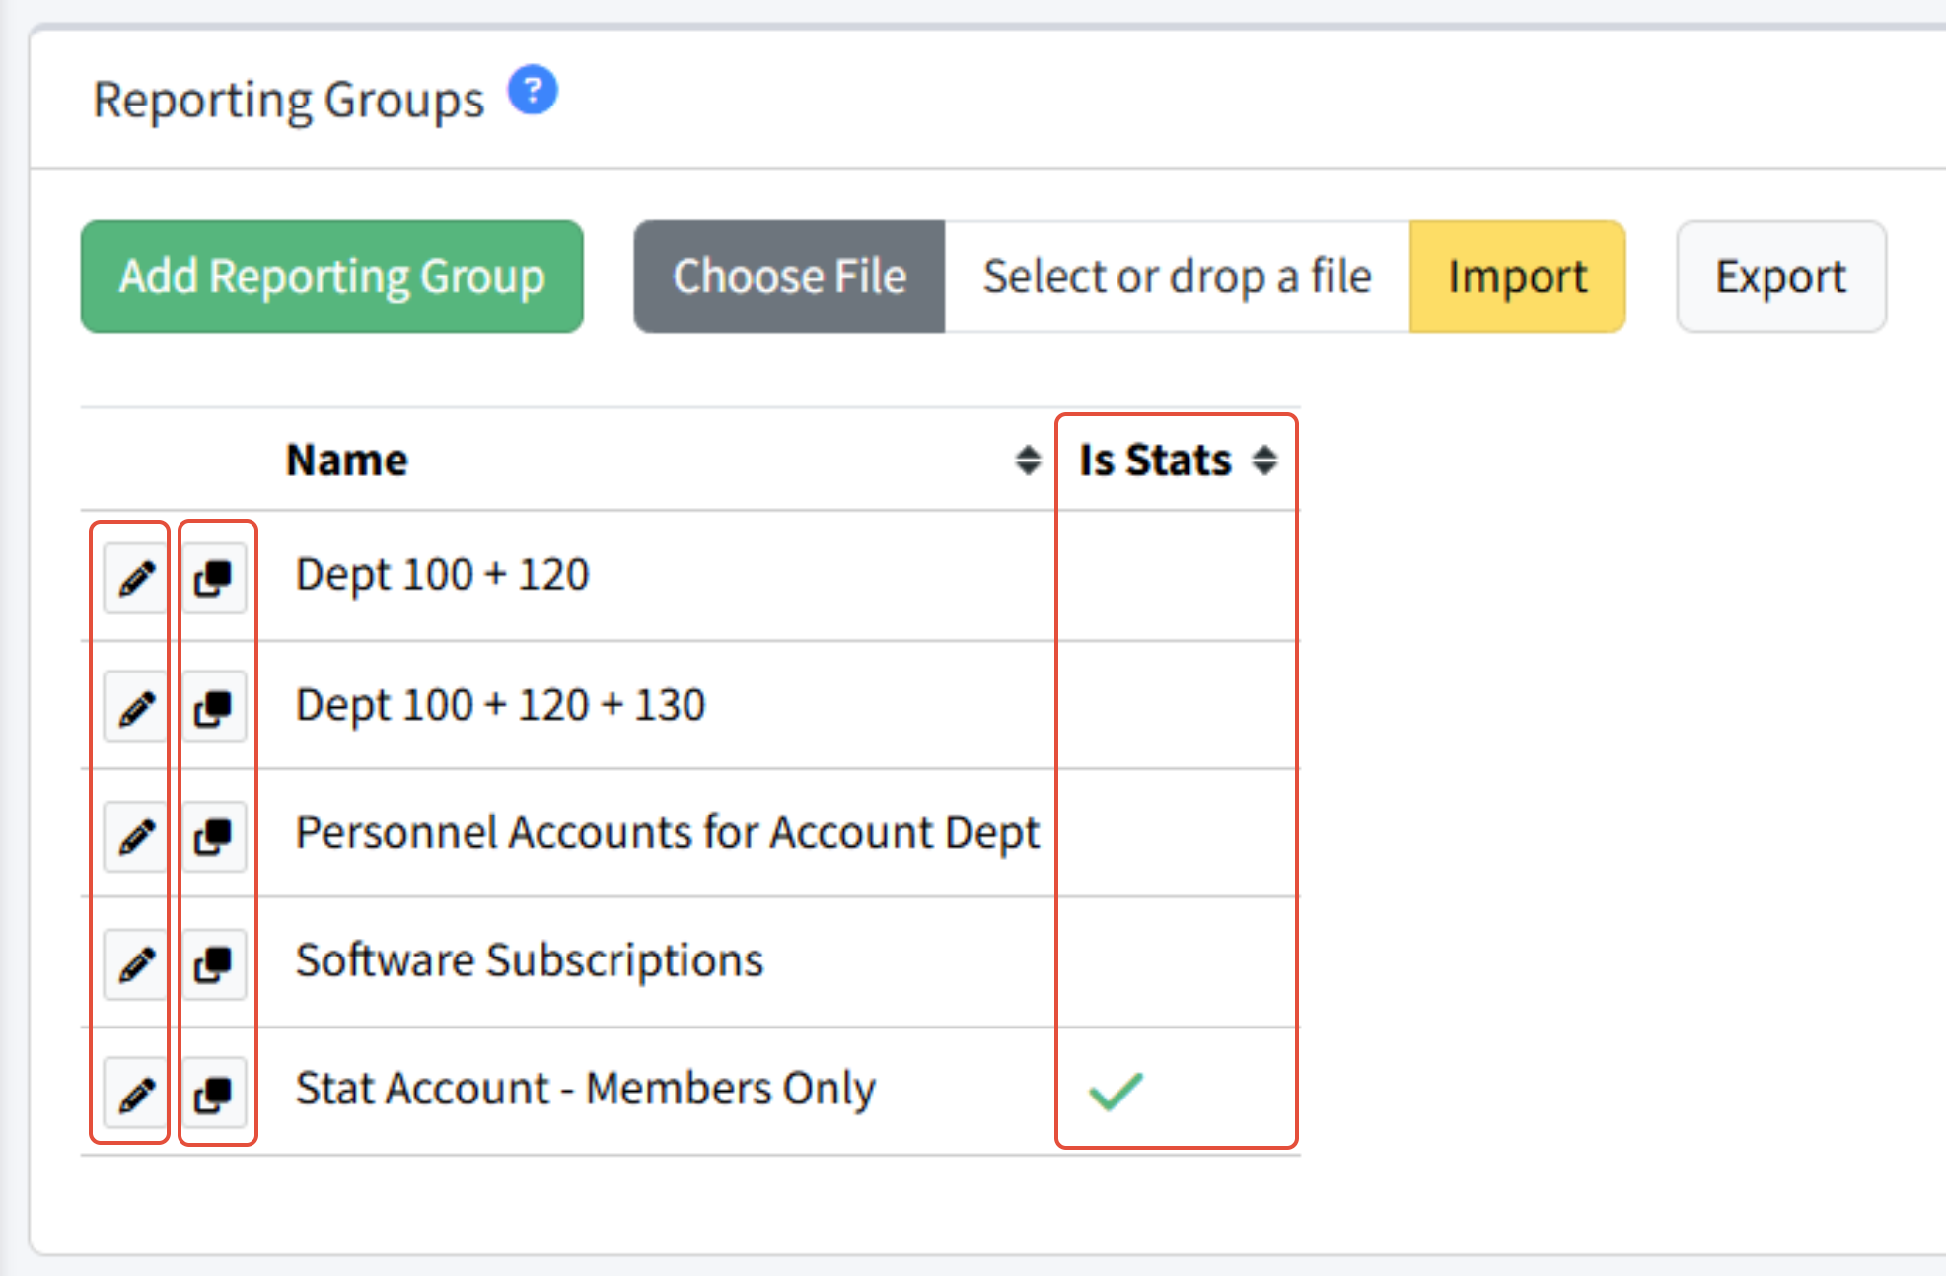Screen dimensions: 1946x1276
Task: Duplicate the Software Subscriptions group
Action: (x=213, y=964)
